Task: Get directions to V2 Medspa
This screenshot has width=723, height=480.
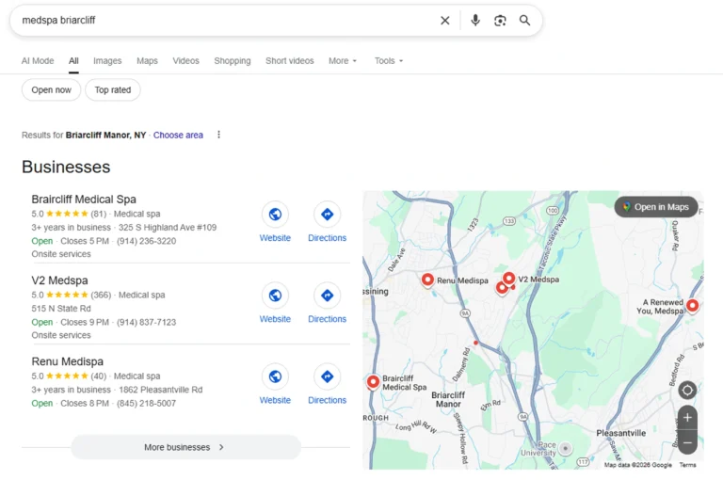Action: 327,296
